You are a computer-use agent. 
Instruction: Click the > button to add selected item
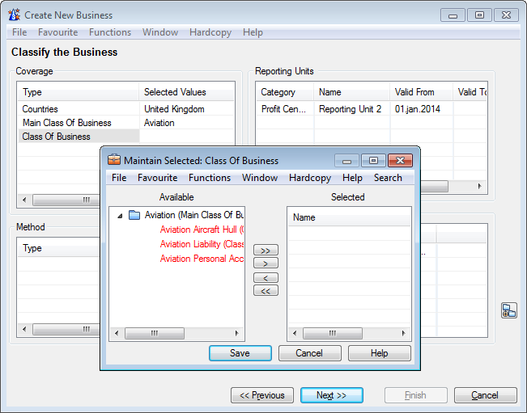(x=266, y=263)
